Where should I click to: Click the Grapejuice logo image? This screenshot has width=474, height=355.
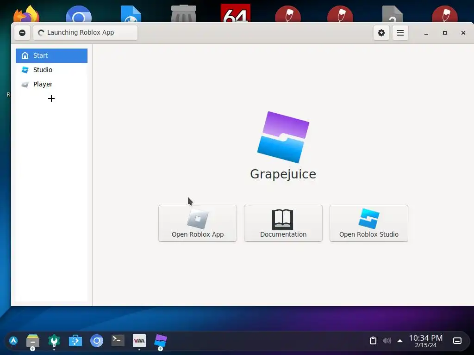[283, 137]
